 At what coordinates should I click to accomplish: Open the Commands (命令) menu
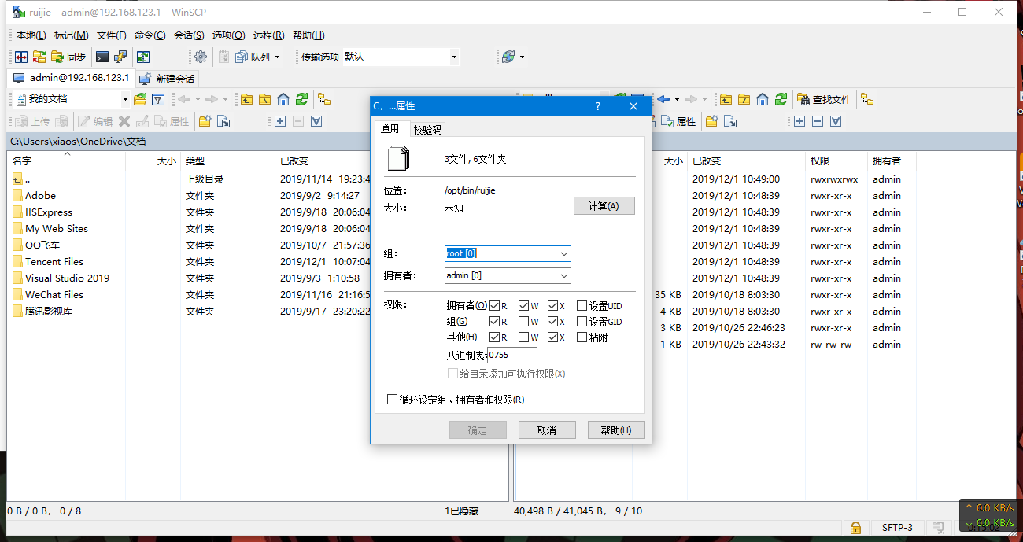[150, 35]
